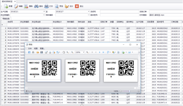Image resolution: width=183 pixels, height=106 pixels.
Task: Click the 删除 (Delete) toolbar button
Action: pos(29,6)
